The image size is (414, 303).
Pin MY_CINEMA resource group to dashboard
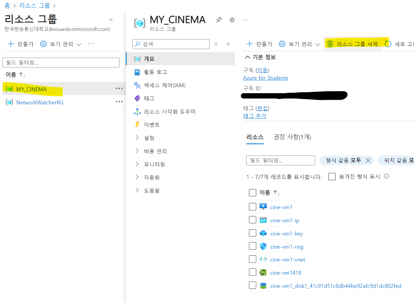[x=219, y=20]
